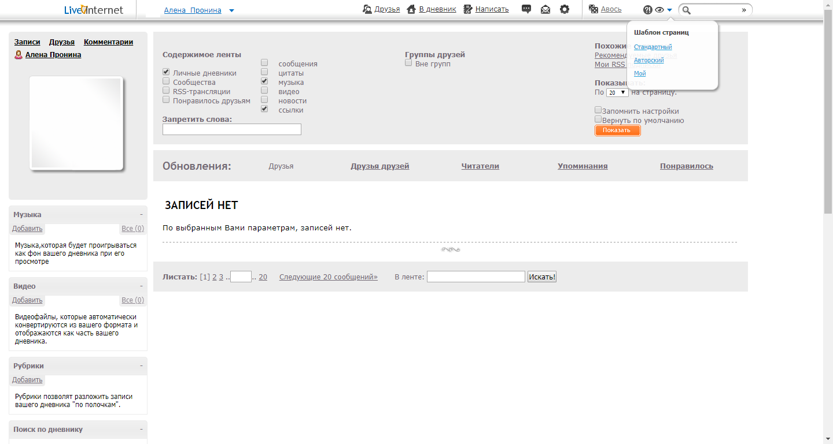The width and height of the screenshot is (833, 444).
Task: Click Все (0) in the Музыка block
Action: 132,229
